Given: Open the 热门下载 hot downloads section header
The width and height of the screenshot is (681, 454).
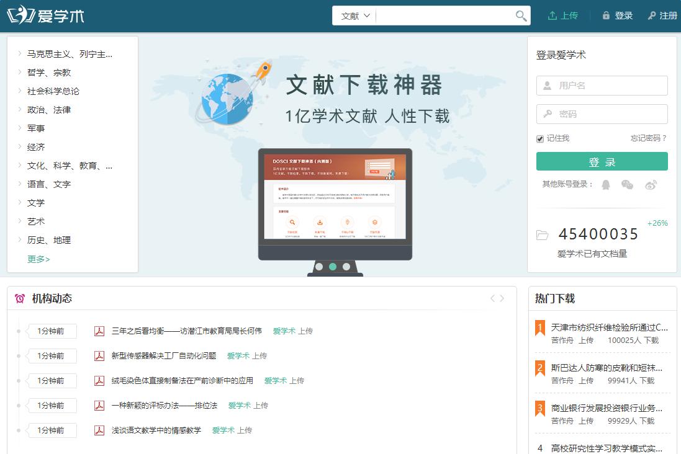Looking at the screenshot, I should point(556,298).
